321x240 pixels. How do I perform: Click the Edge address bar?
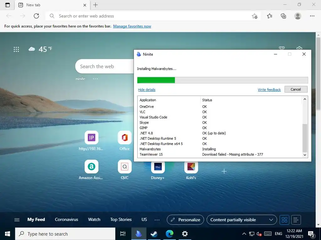(153, 16)
